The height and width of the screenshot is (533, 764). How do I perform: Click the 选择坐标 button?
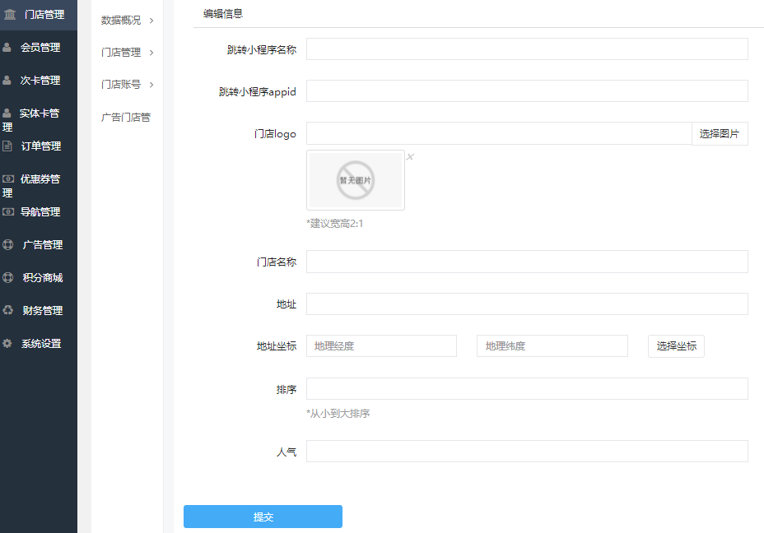pyautogui.click(x=676, y=346)
